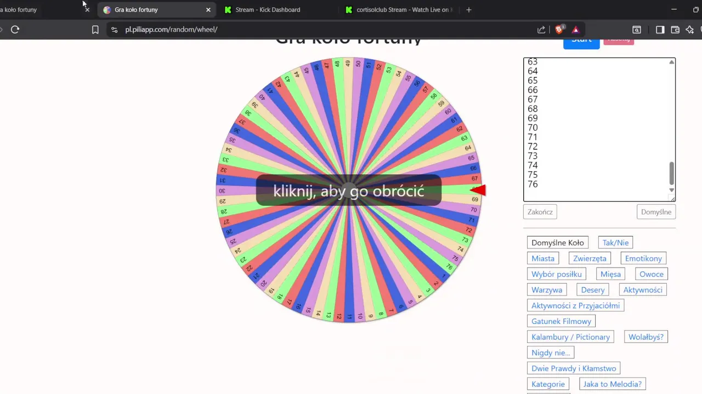
Task: Open site information icon beside the URL
Action: point(114,30)
